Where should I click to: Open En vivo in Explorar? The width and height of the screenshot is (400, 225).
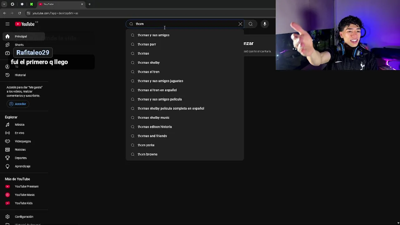[24, 133]
